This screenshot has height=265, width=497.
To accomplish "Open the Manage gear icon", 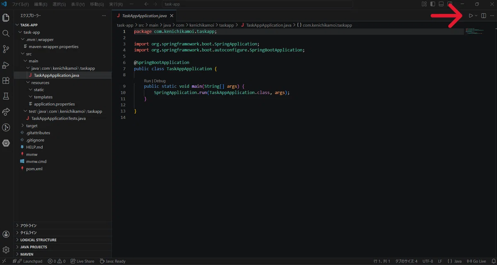I will click(6, 250).
